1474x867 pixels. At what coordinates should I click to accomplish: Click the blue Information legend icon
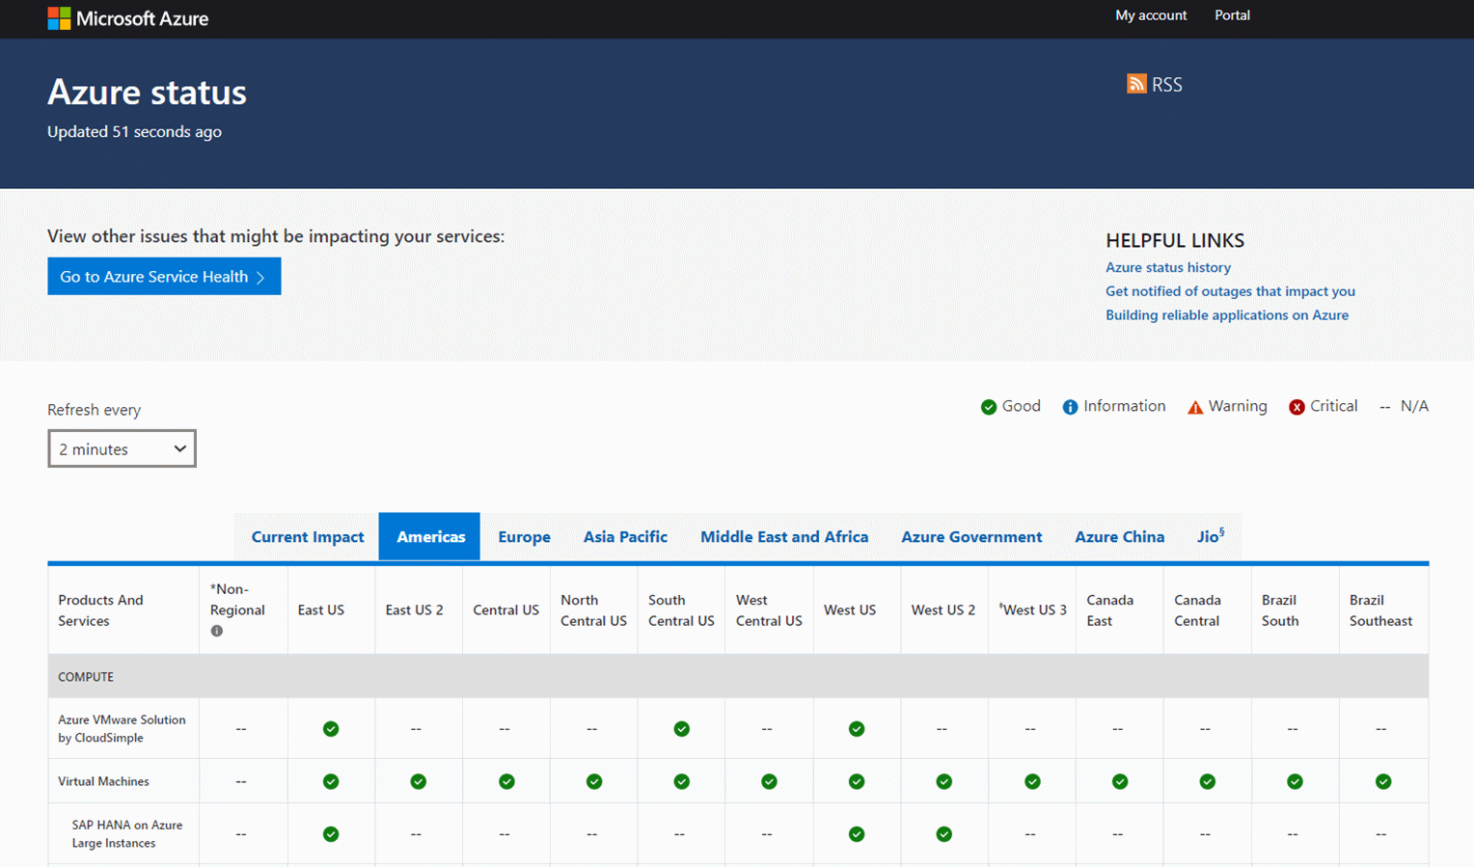(1070, 406)
